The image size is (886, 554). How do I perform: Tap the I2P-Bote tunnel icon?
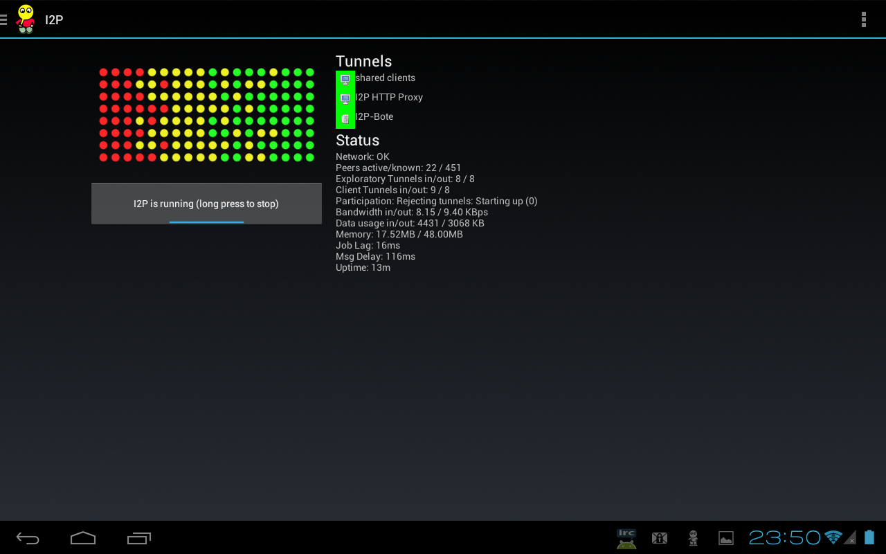click(x=345, y=118)
